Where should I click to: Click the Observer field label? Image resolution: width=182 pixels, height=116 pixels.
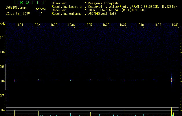pos(59,3)
